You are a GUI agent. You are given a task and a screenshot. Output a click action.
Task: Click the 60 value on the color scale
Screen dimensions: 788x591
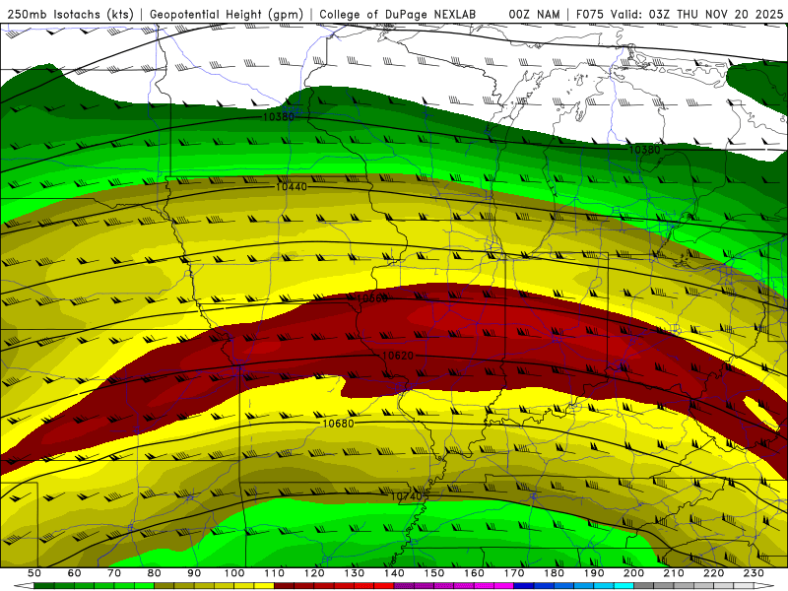[74, 573]
